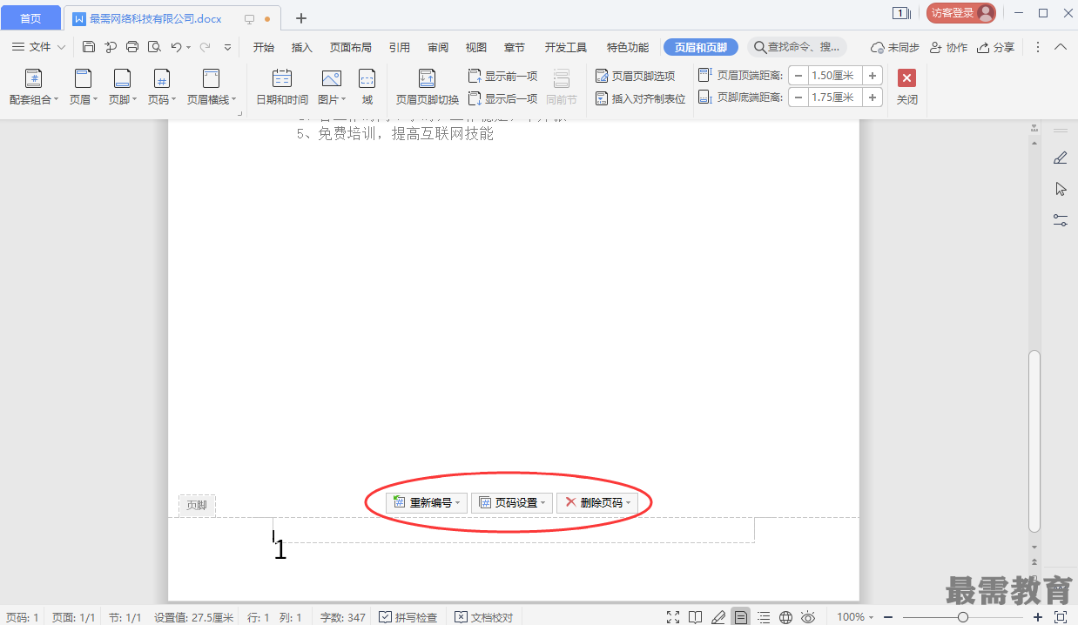Toggle 拼写检查 spell check in status bar
The width and height of the screenshot is (1078, 625).
tap(408, 617)
